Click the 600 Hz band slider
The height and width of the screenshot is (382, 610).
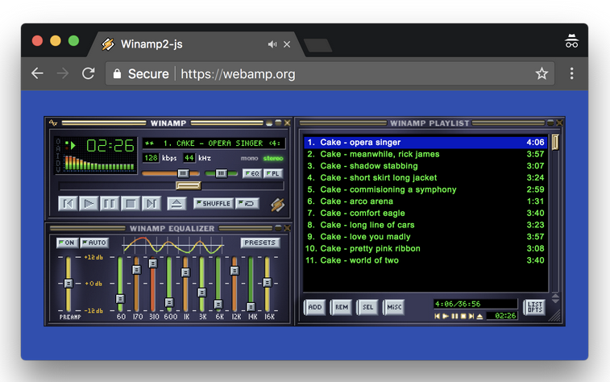[169, 302]
